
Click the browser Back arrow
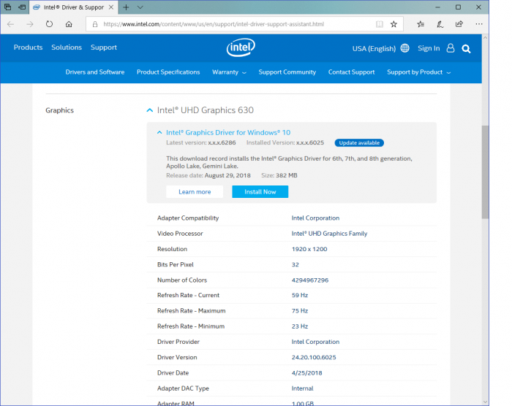[x=10, y=24]
